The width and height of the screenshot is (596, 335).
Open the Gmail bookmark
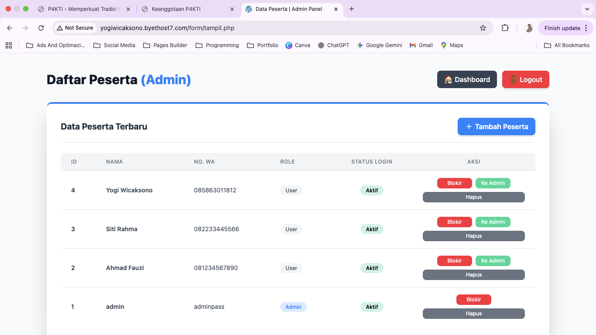421,45
